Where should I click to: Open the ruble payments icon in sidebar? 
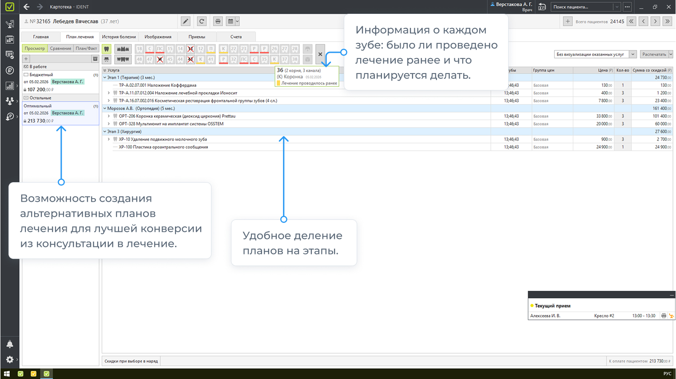coord(9,70)
